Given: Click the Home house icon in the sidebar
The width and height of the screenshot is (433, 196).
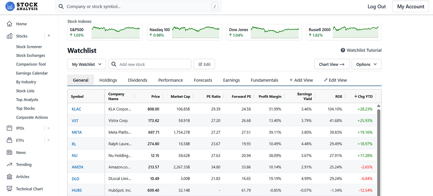Looking at the screenshot, I should tap(10, 24).
